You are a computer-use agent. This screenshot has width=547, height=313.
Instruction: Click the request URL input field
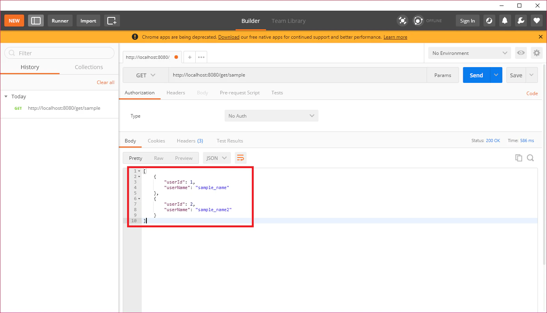(298, 75)
